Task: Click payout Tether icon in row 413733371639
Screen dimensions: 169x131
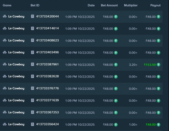Action: click(159, 101)
